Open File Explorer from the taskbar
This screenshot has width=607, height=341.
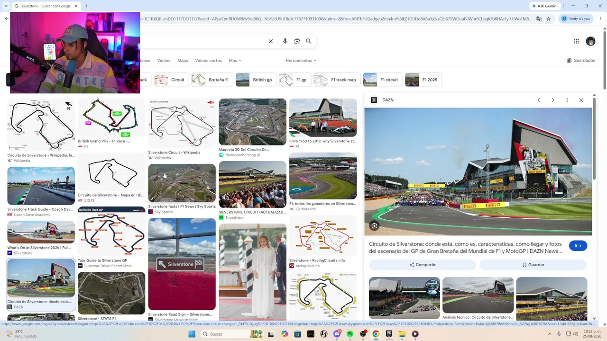click(x=402, y=334)
